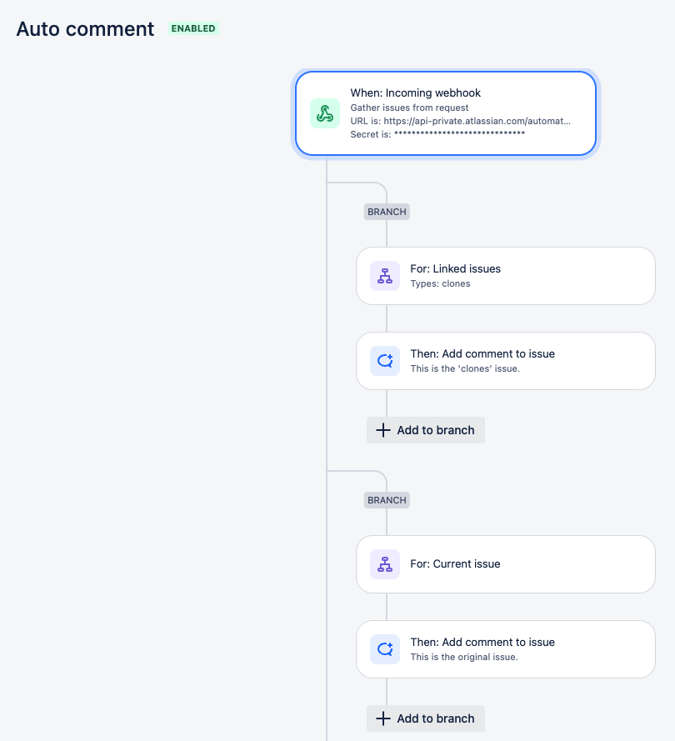Click the comment icon for clones issue
675x741 pixels.
(x=384, y=361)
